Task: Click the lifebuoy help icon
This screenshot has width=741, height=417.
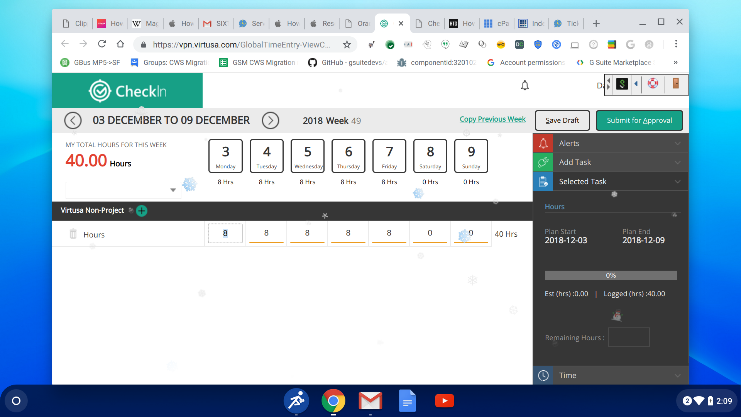Action: click(653, 84)
